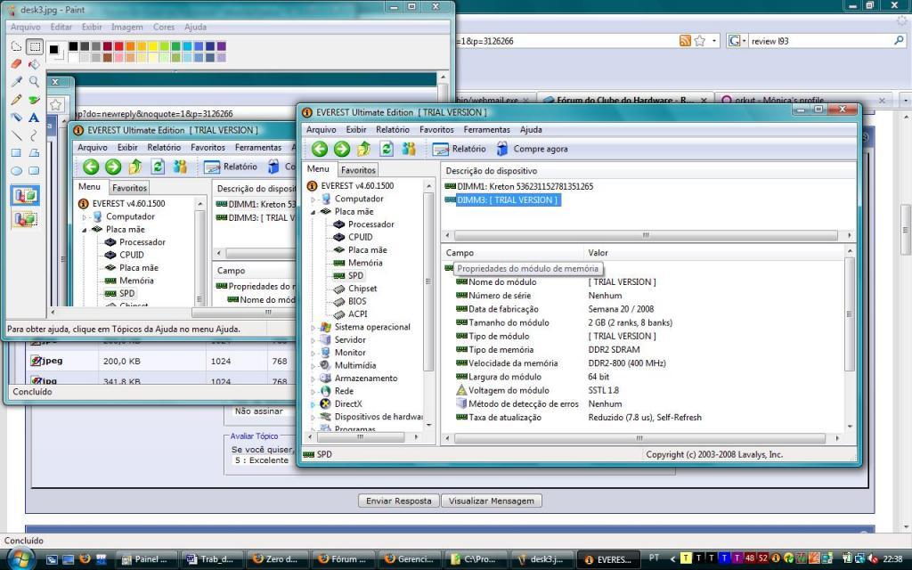This screenshot has width=912, height=570.
Task: Open the Cores menu in Paint
Action: 164,27
